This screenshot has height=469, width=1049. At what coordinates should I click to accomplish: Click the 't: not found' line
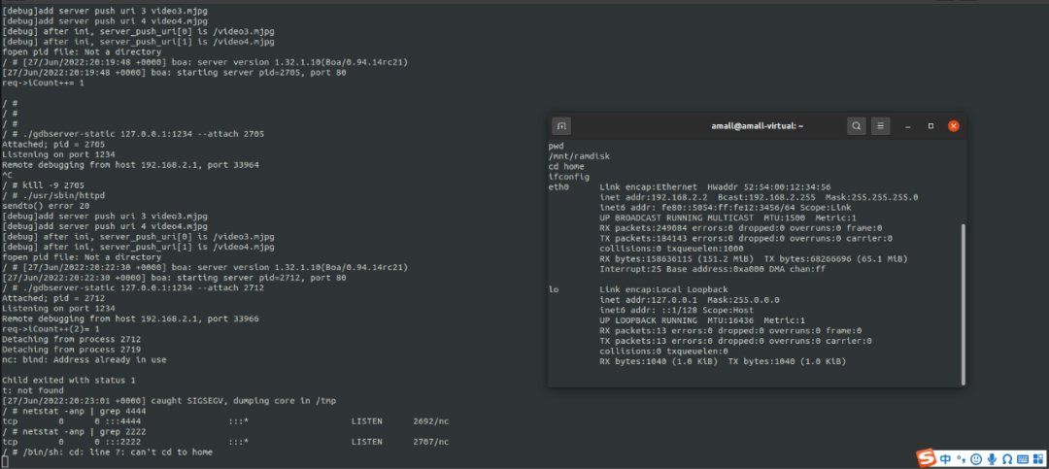[33, 390]
